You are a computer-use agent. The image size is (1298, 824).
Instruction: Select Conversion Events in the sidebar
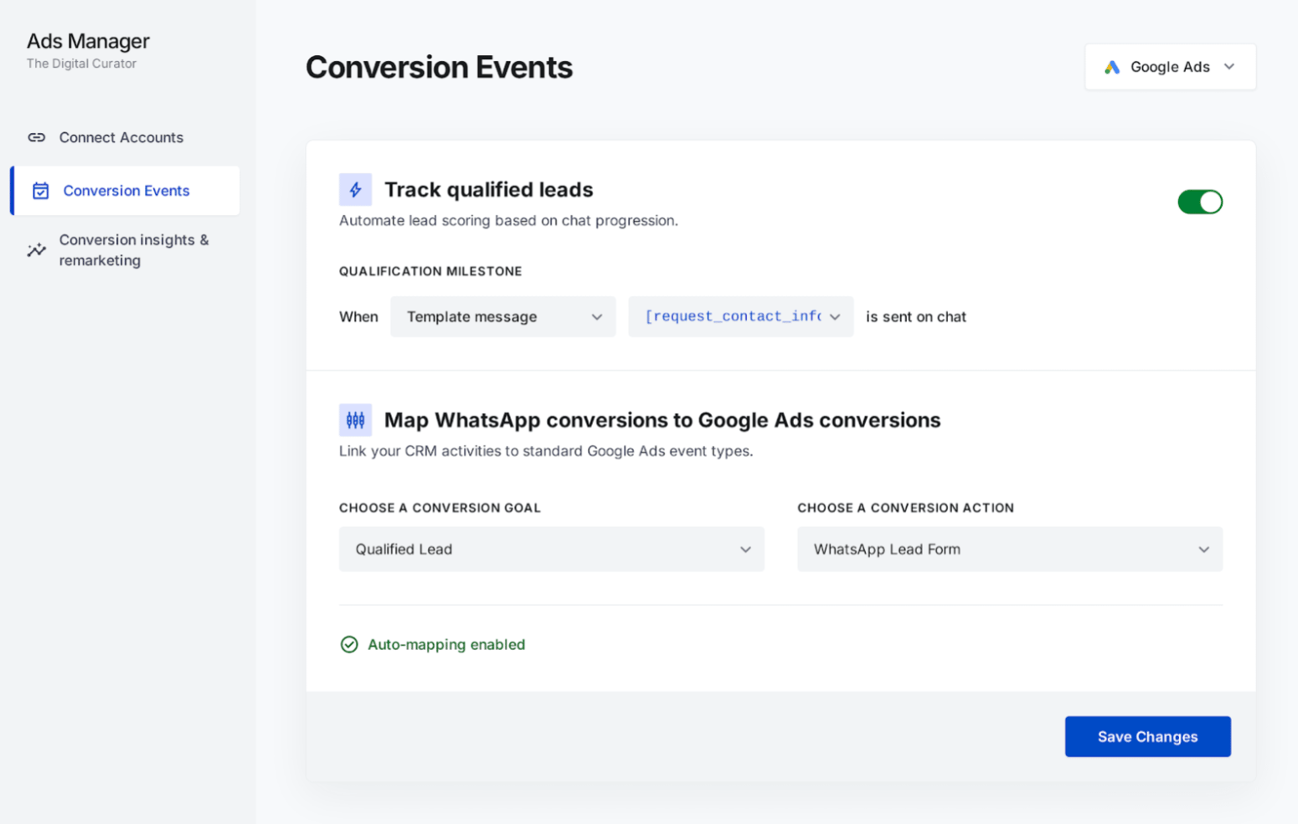click(x=126, y=191)
